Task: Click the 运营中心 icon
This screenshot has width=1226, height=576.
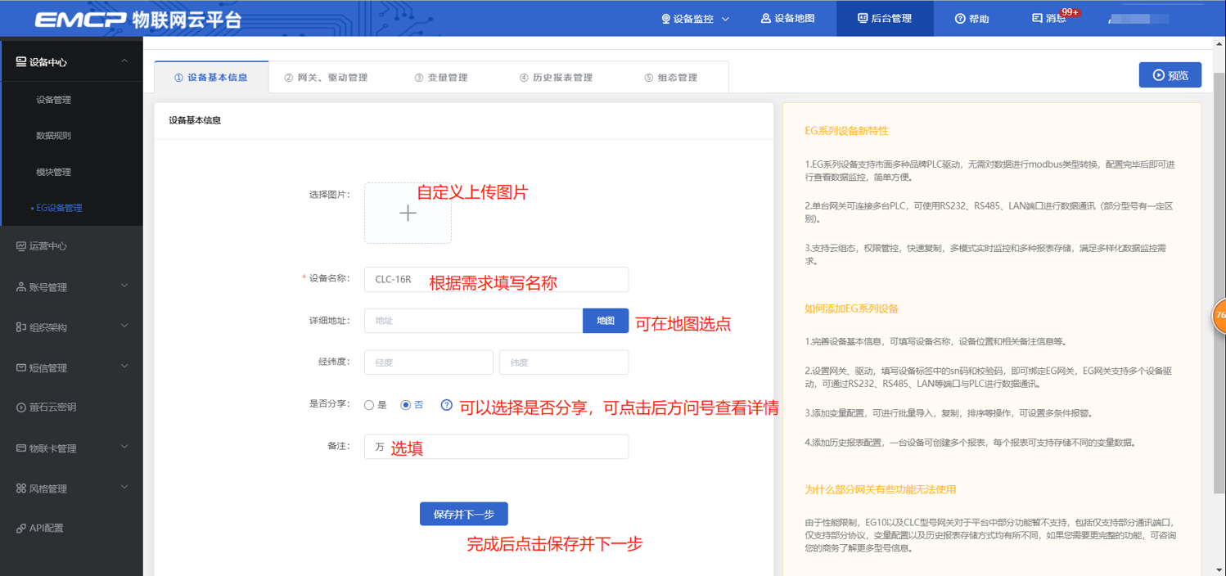Action: [x=21, y=245]
